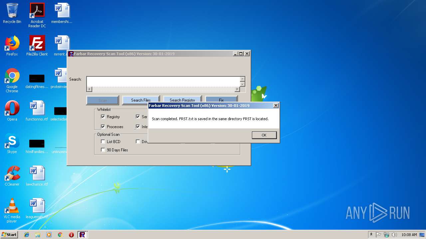Enable the Drivers optional scan checkbox
This screenshot has width=426, height=239.
(138, 142)
